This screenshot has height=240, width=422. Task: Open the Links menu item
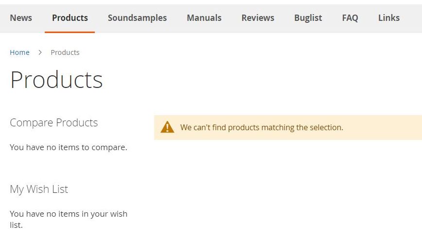(x=388, y=18)
